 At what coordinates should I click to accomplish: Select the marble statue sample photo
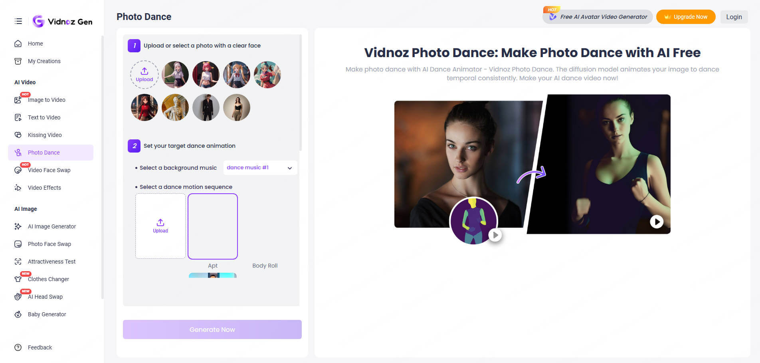tap(175, 107)
